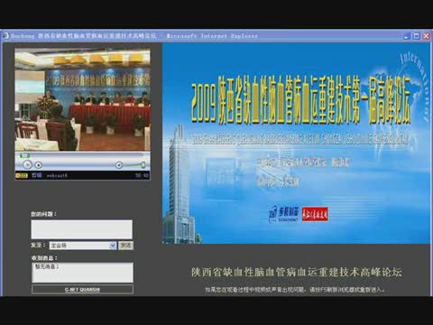This screenshot has height=325, width=433.
Task: Click the 发送 send button
Action: click(x=125, y=246)
